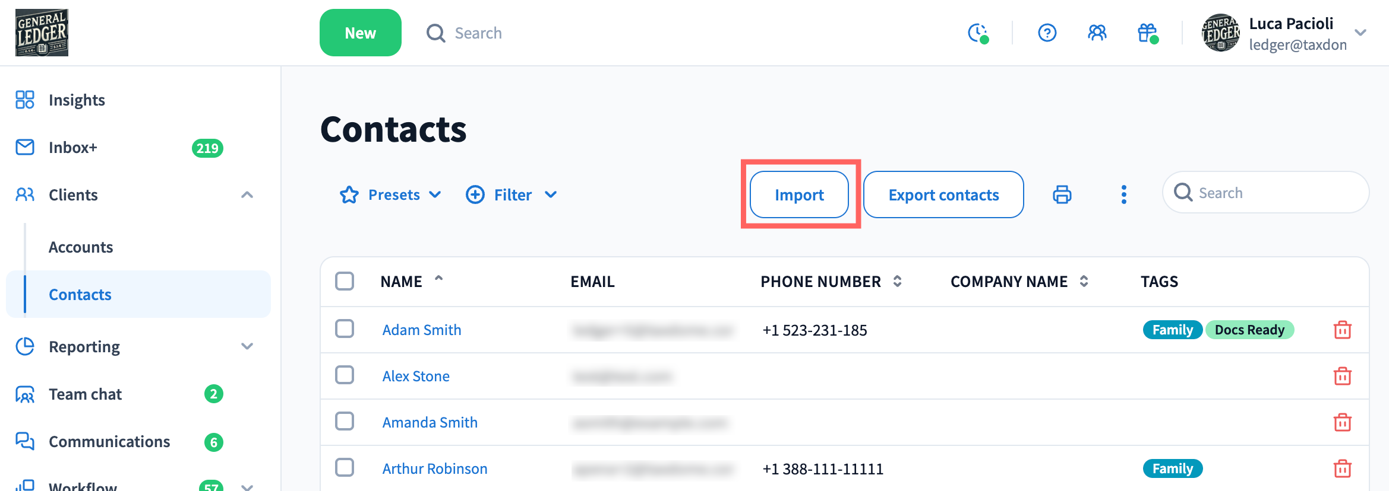The height and width of the screenshot is (491, 1389).
Task: Open the help question mark icon
Action: click(x=1047, y=33)
